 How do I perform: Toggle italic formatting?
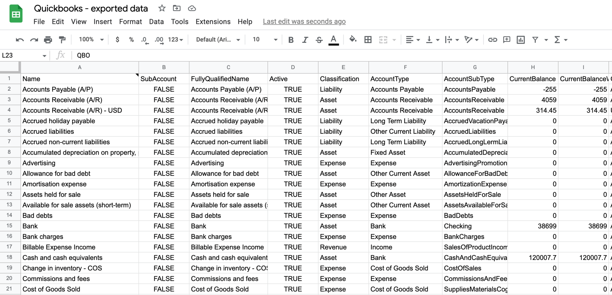tap(305, 39)
